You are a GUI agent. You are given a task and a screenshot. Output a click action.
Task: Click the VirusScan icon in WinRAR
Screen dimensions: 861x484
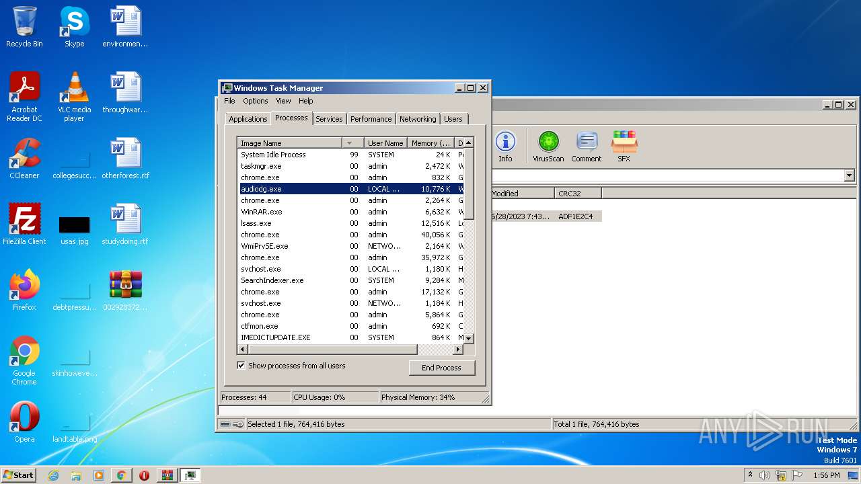(x=548, y=147)
